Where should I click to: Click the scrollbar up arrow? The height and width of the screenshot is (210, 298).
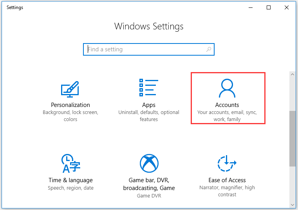[293, 74]
